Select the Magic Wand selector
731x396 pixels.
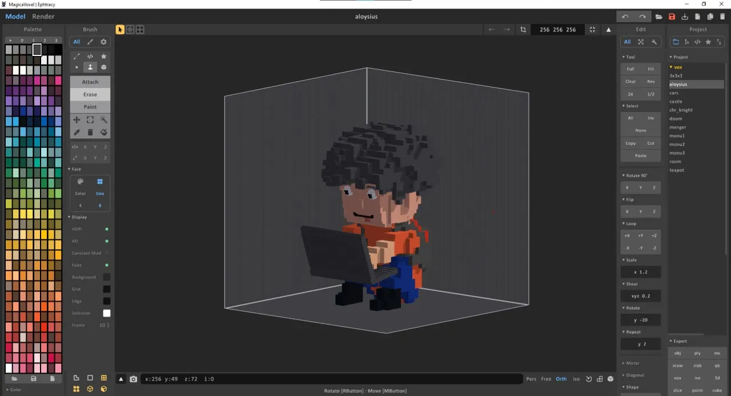pos(104,120)
